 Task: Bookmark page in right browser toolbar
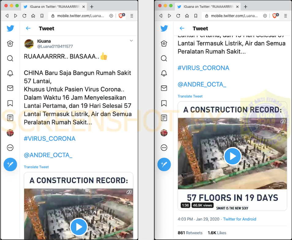click(x=196, y=16)
